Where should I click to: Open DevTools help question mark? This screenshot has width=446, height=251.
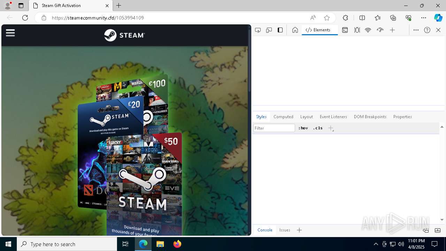click(x=427, y=30)
